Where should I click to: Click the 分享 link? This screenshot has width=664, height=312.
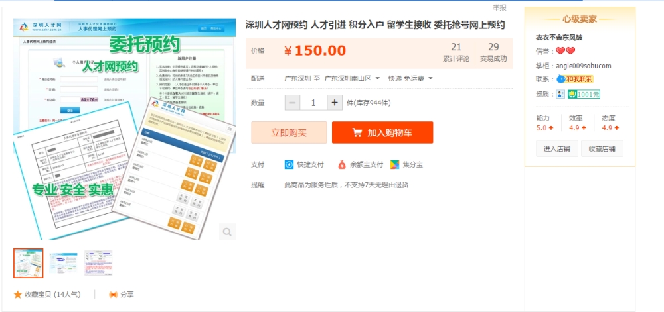127,295
